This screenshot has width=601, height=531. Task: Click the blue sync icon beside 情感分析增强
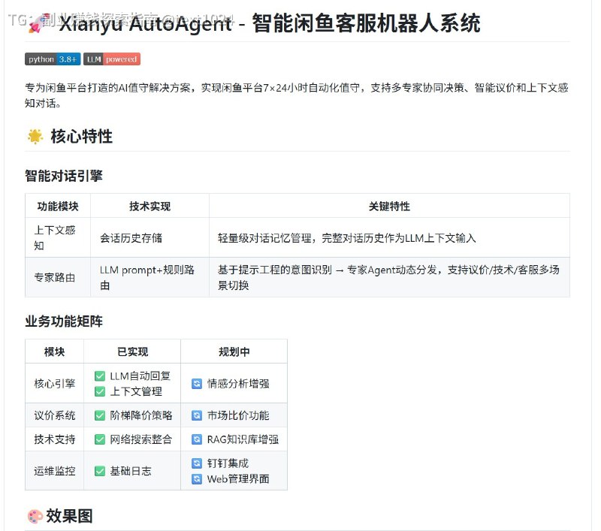(x=195, y=383)
